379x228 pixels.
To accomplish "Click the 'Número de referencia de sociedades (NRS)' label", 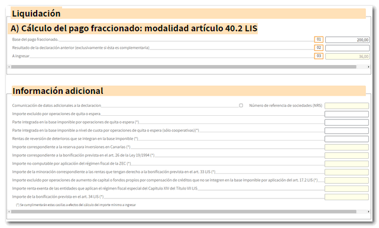I will [x=286, y=106].
